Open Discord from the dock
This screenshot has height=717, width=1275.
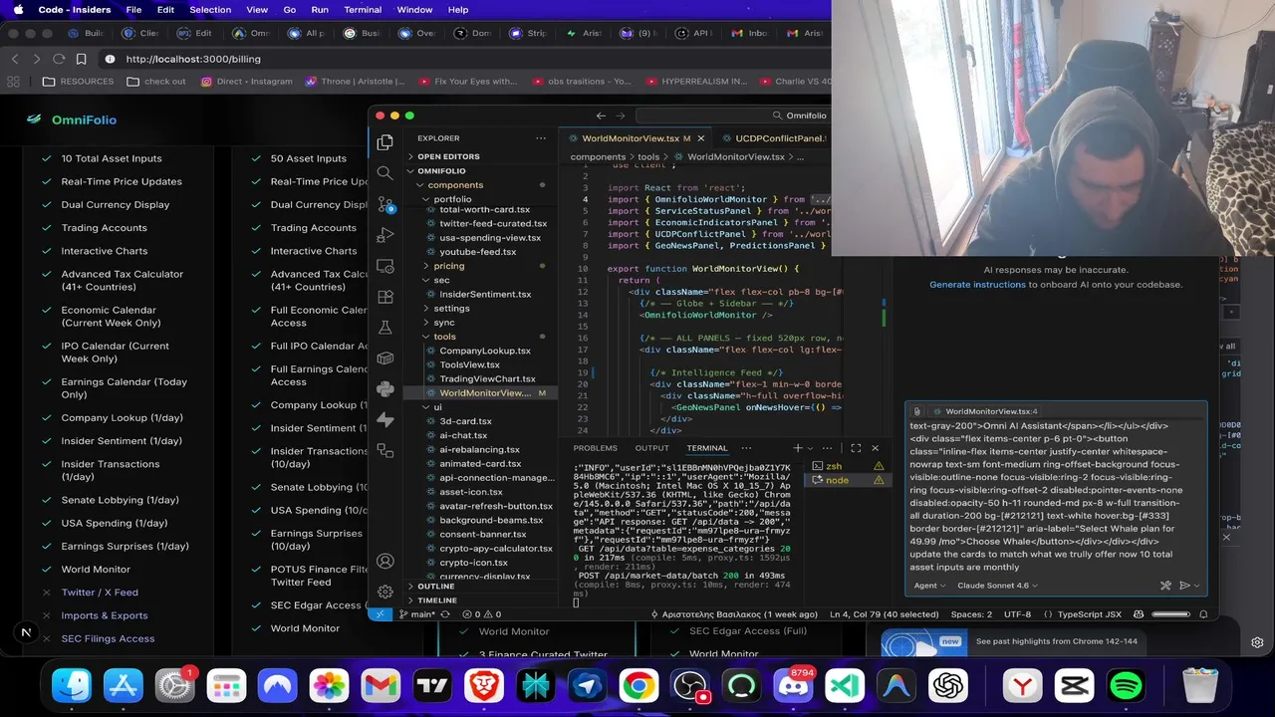pyautogui.click(x=794, y=685)
